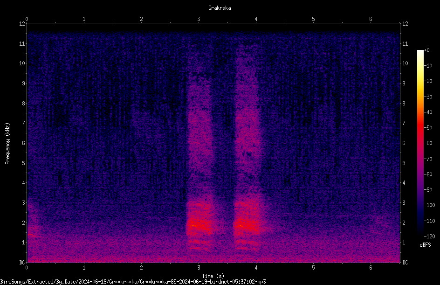Click the faint tone near 1.4 kHz at start
This screenshot has height=285, width=440.
[x=31, y=235]
